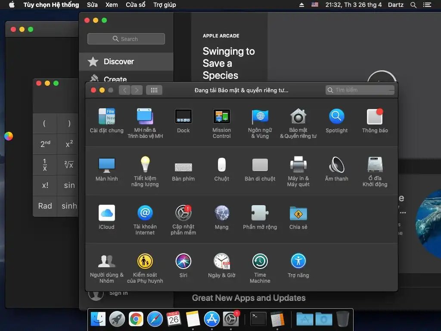Screen dimensions: 441x331
Task: Open Time Machine preferences
Action: 260,268
